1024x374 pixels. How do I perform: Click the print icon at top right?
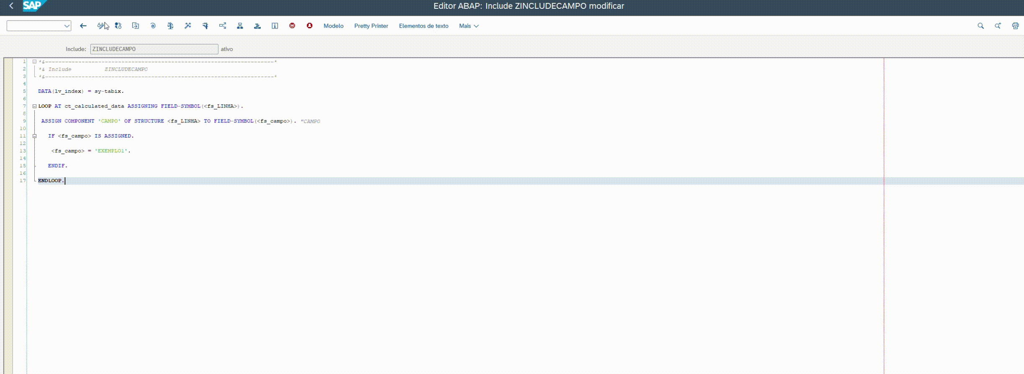(1015, 26)
